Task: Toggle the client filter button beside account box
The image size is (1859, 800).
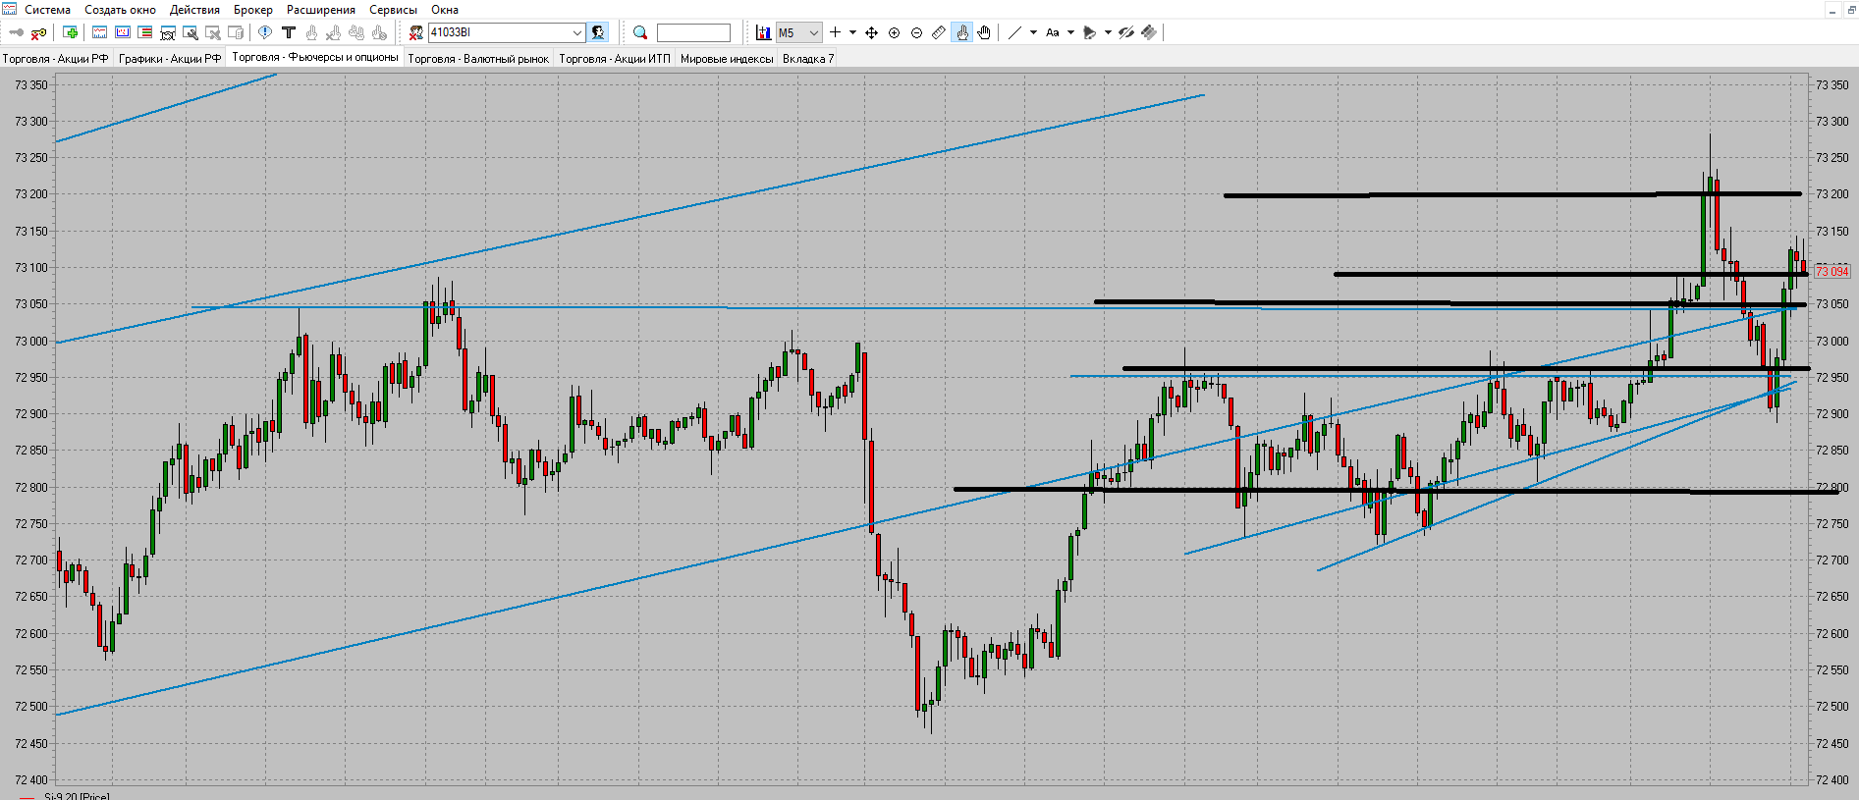Action: [x=598, y=33]
